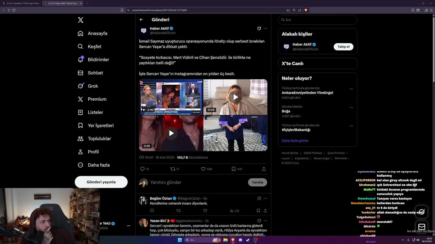This screenshot has width=435, height=244.
Task: Open Premium in the sidebar
Action: tap(92, 99)
